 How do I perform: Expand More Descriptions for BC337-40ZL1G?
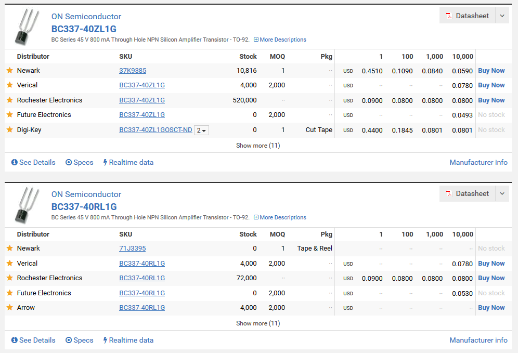(x=280, y=40)
